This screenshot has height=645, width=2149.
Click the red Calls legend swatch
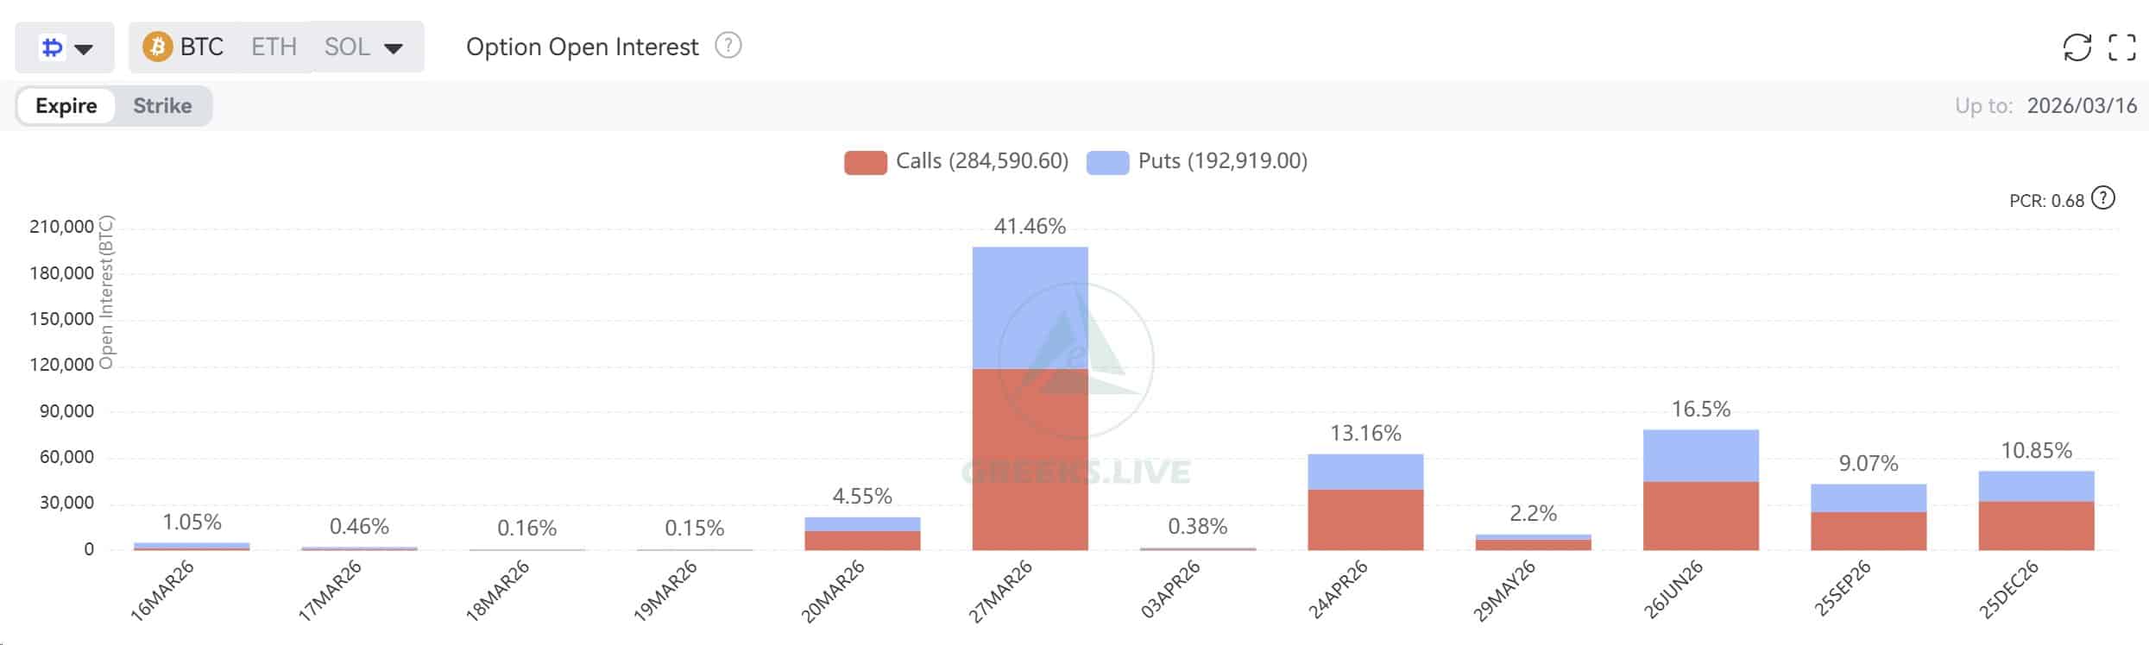(865, 162)
